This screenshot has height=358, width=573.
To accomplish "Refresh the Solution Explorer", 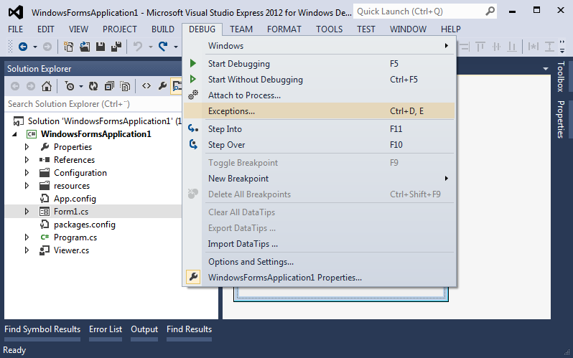I will (x=93, y=86).
